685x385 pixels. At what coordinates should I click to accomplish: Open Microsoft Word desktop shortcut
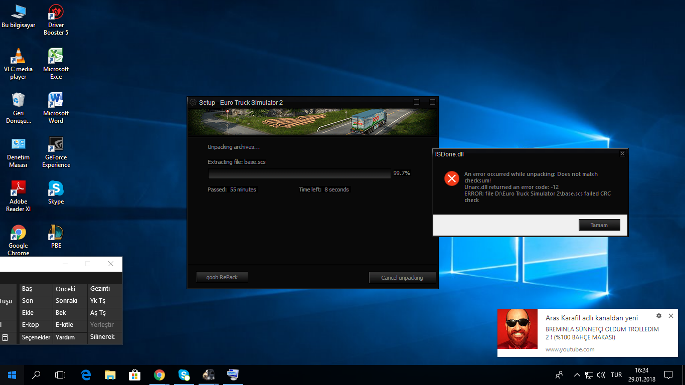pyautogui.click(x=56, y=108)
